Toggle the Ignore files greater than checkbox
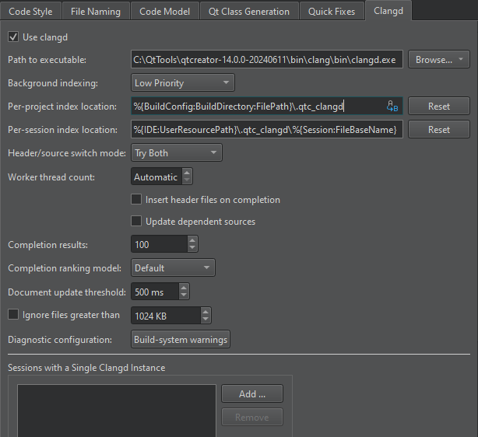 coord(13,315)
